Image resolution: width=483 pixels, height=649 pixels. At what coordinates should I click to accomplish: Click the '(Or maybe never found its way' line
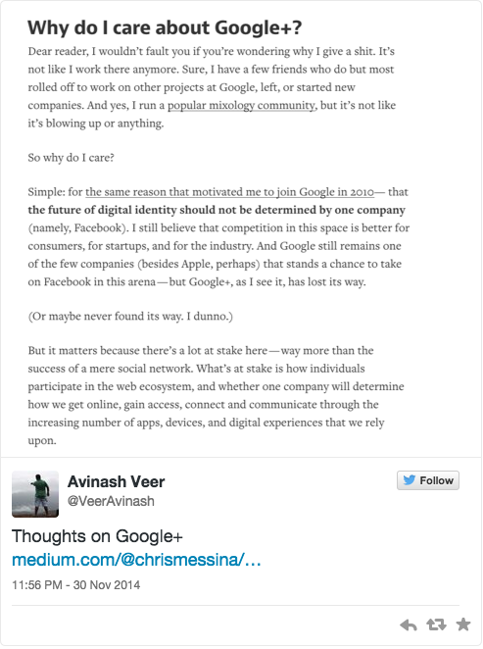pyautogui.click(x=130, y=317)
